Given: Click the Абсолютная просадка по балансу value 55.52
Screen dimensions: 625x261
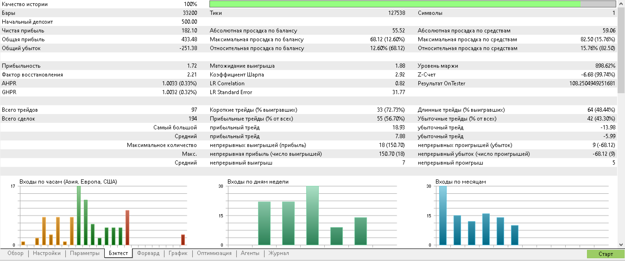Looking at the screenshot, I should pos(399,31).
